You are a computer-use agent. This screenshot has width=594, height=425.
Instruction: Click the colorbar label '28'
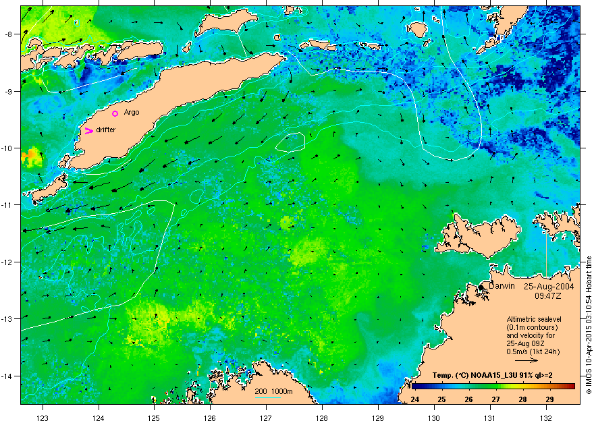tap(522, 399)
